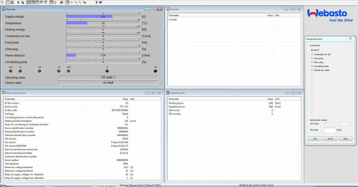Select the Start count row

234,110
